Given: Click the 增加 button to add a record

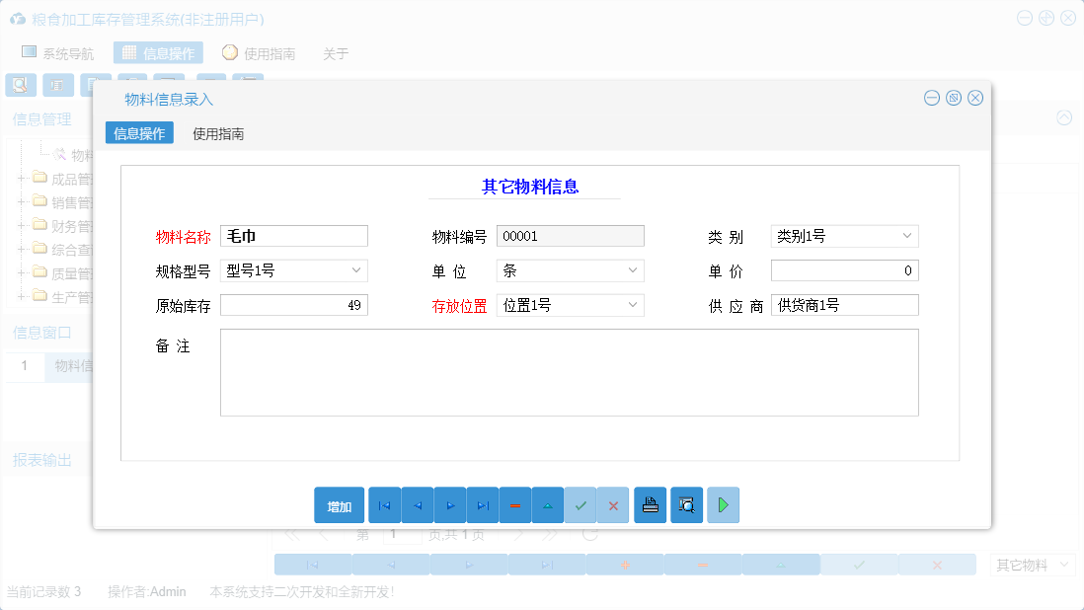Looking at the screenshot, I should [x=339, y=504].
